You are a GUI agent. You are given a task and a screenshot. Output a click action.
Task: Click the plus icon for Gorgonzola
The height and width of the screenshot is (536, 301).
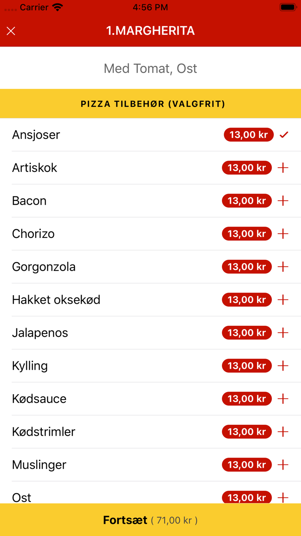(x=283, y=266)
